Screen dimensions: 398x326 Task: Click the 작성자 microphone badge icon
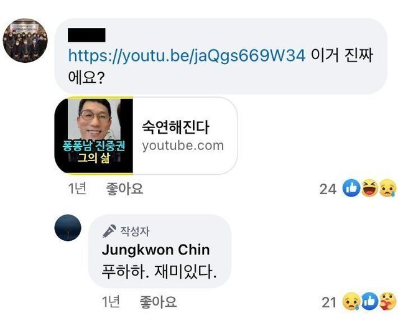pos(109,231)
